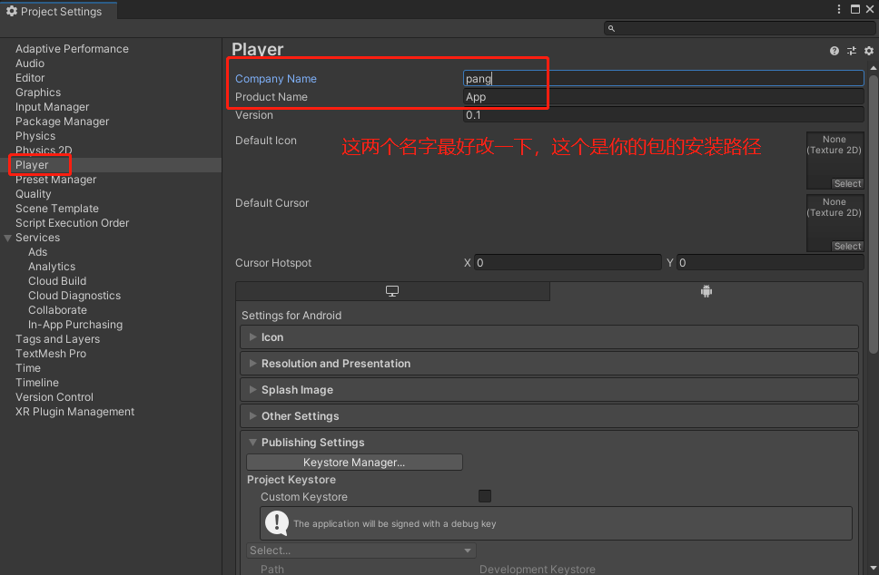Image resolution: width=879 pixels, height=575 pixels.
Task: Select Quality in the settings sidebar
Action: click(33, 193)
